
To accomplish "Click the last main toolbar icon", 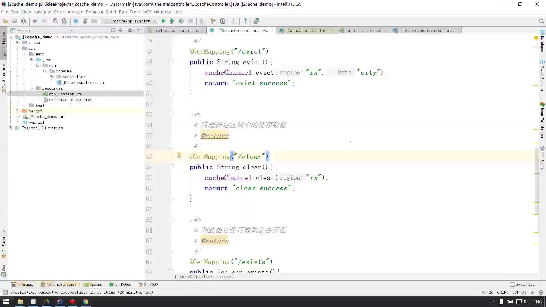I will (256, 21).
